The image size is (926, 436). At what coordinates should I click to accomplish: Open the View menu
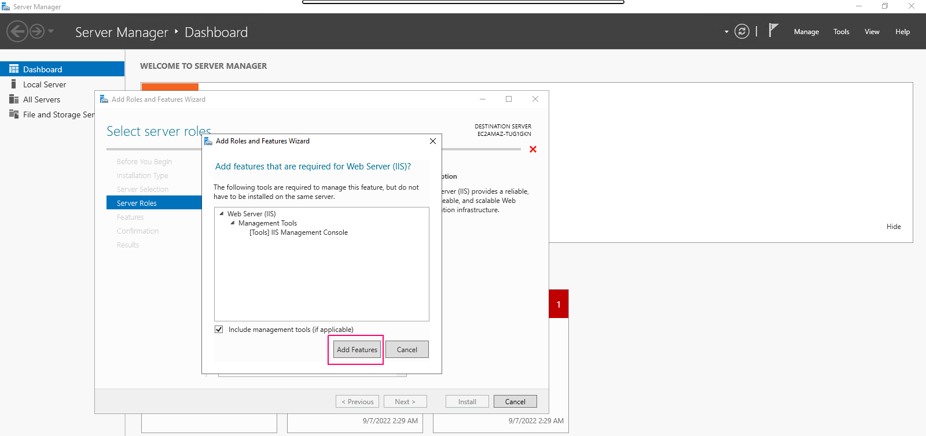[x=872, y=32]
